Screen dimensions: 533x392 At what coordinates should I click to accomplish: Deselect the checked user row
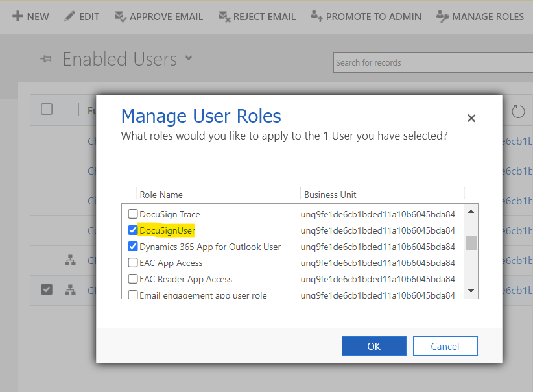click(x=47, y=289)
